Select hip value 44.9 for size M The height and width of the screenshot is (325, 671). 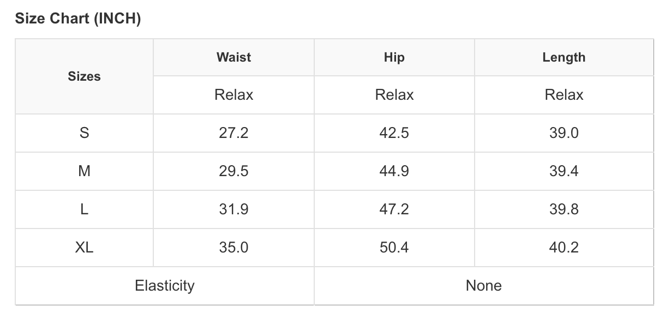(394, 171)
